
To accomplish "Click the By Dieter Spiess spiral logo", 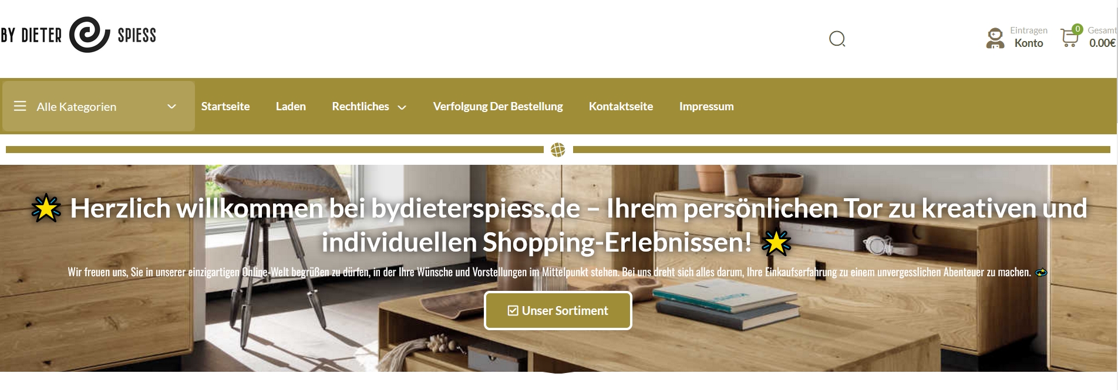I will pyautogui.click(x=89, y=35).
